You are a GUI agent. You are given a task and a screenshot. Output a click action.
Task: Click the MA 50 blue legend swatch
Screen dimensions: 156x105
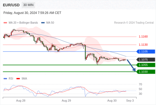(43, 23)
